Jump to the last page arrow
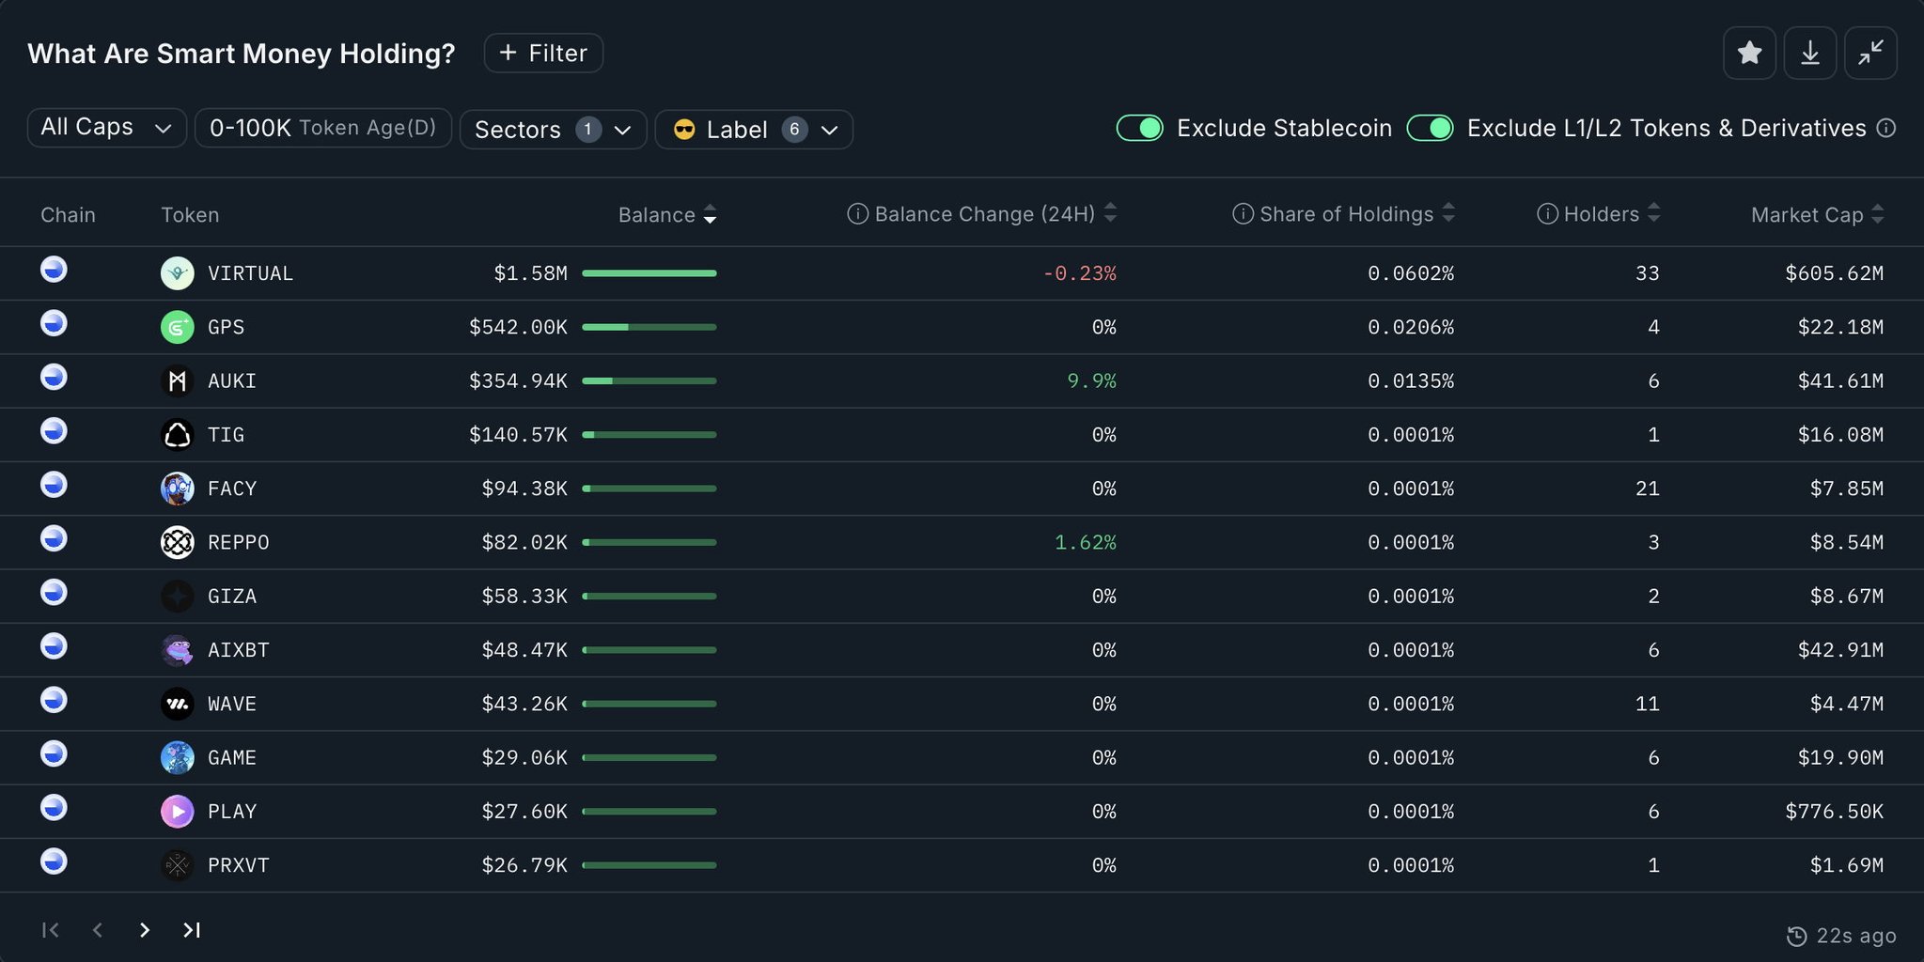 click(192, 930)
